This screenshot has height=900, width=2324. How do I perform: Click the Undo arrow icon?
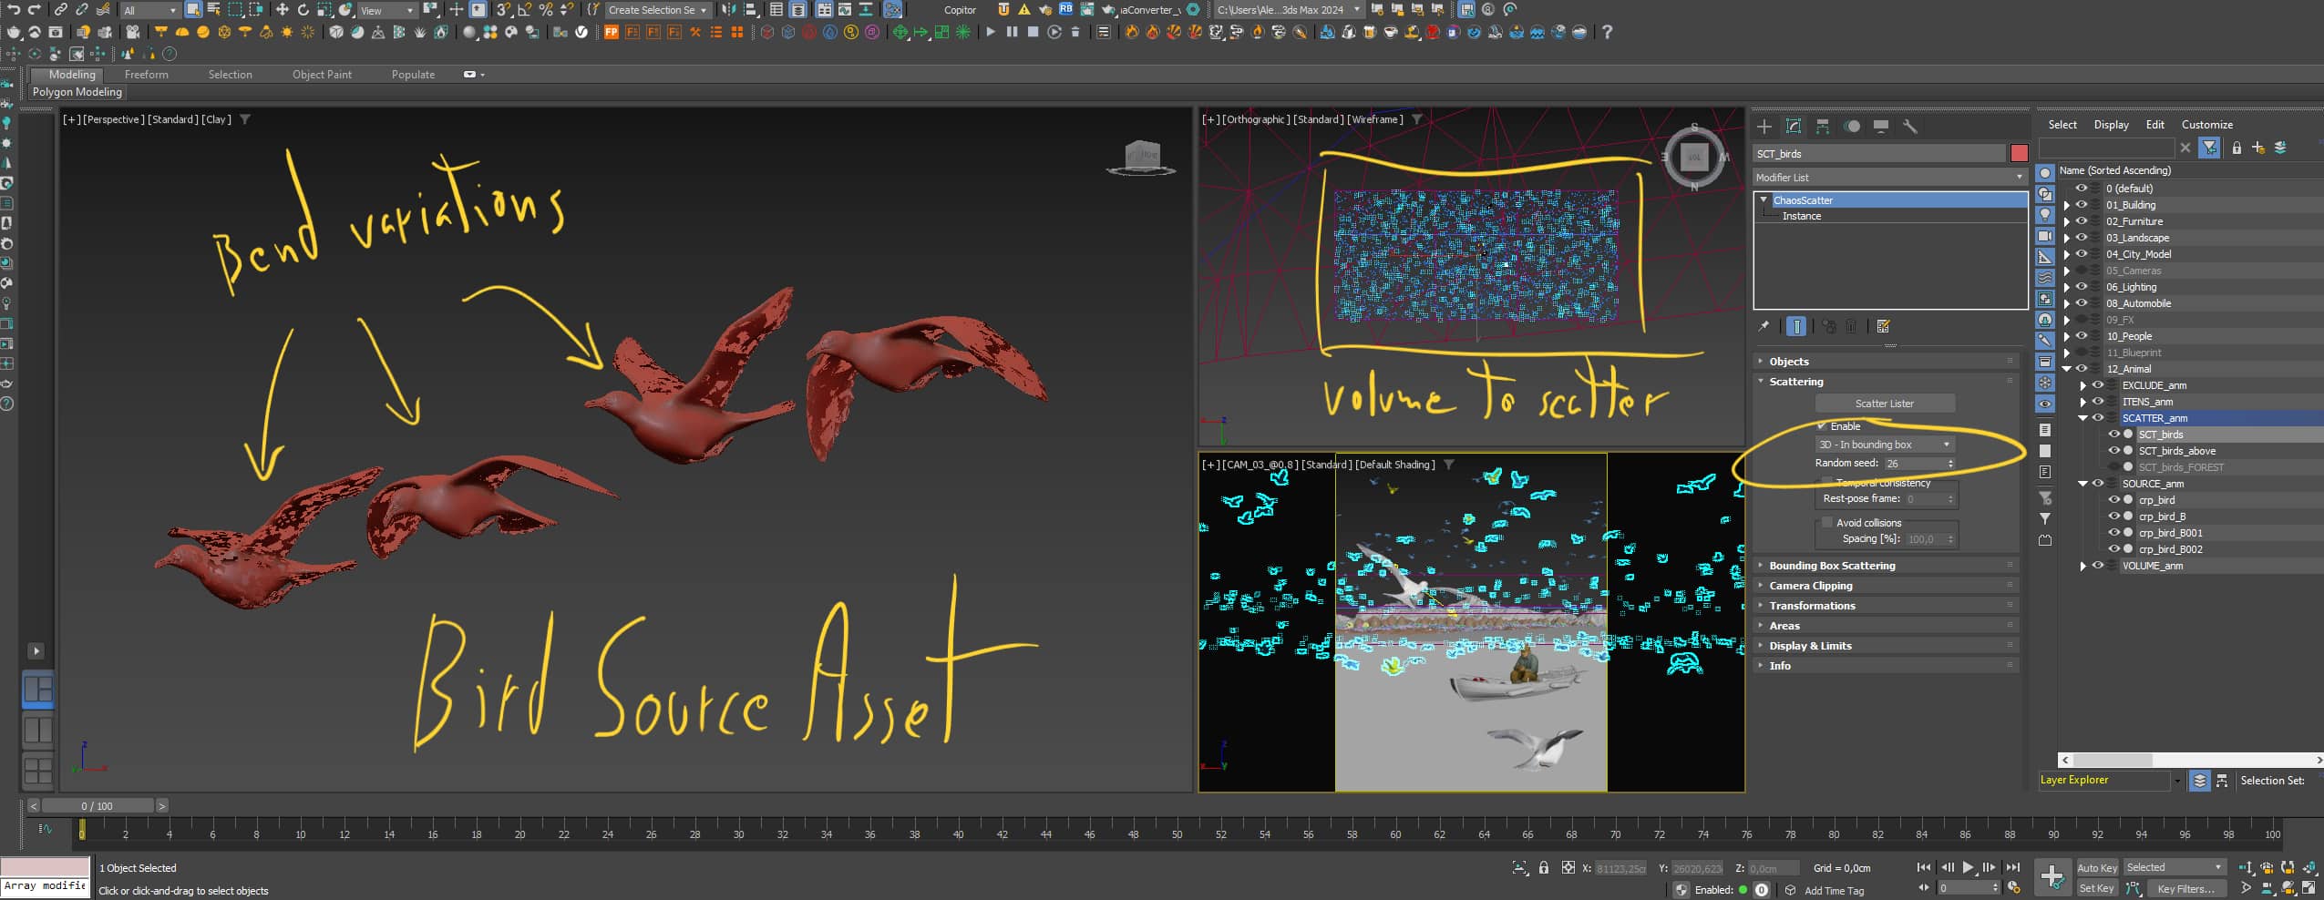click(14, 10)
